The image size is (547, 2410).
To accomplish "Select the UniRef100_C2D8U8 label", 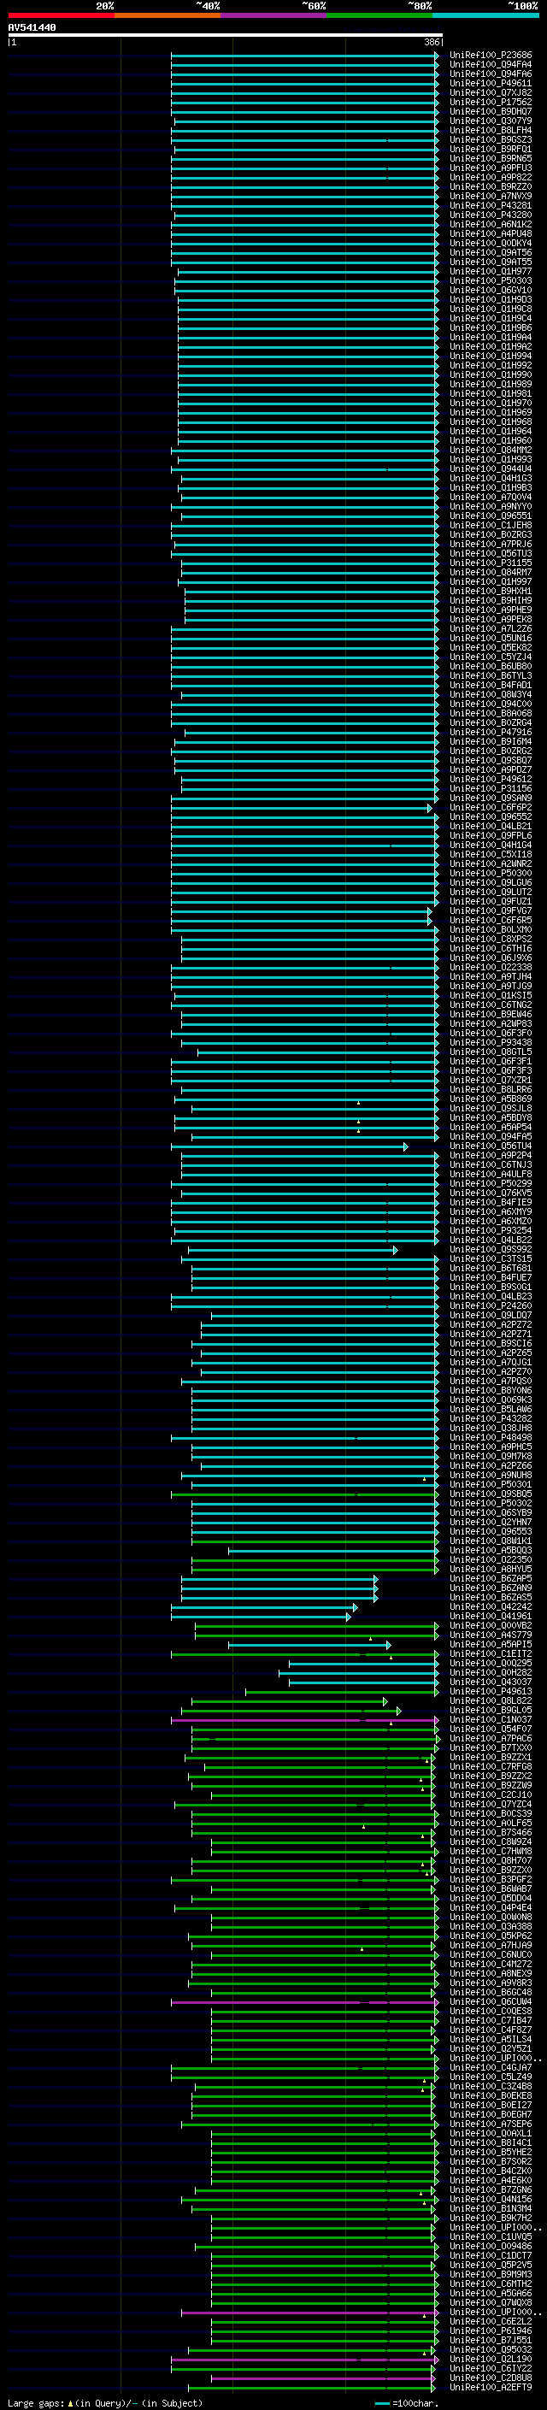I will pyautogui.click(x=491, y=2379).
